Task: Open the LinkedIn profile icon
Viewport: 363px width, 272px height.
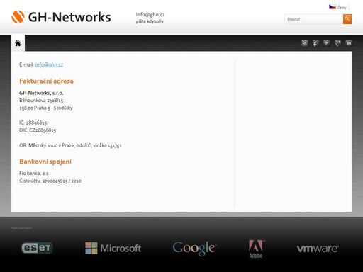Action: tap(348, 43)
